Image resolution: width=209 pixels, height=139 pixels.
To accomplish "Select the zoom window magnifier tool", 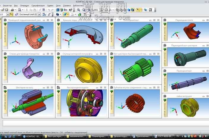I will (x=78, y=10).
